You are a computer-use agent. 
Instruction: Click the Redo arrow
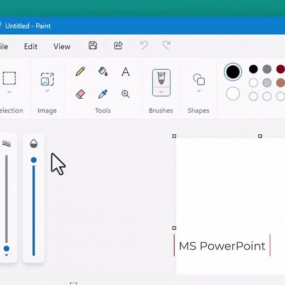click(166, 45)
